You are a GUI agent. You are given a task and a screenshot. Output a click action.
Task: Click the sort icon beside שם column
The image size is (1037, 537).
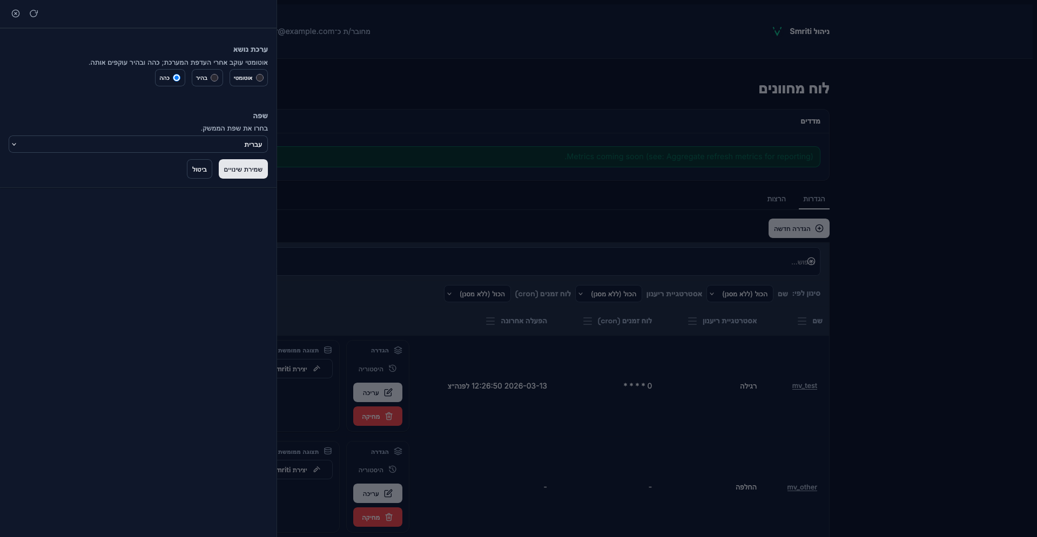point(802,321)
